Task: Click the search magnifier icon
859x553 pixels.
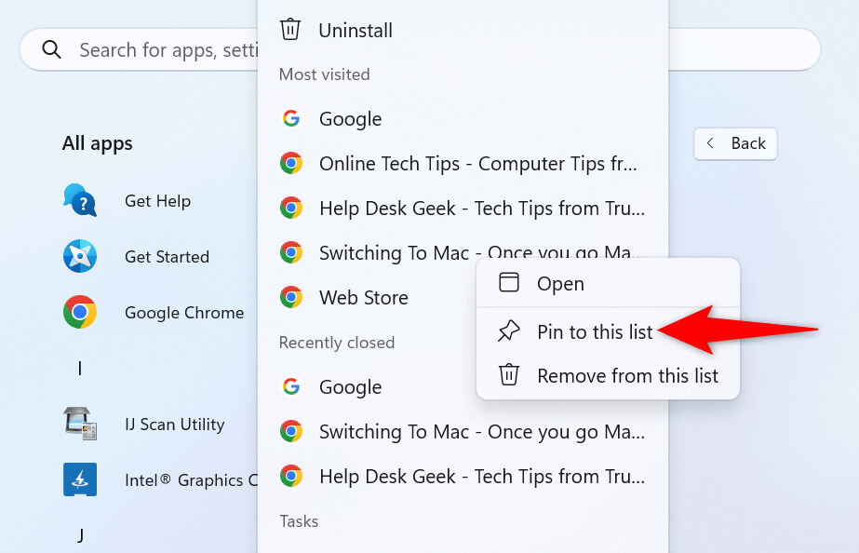Action: 51,49
